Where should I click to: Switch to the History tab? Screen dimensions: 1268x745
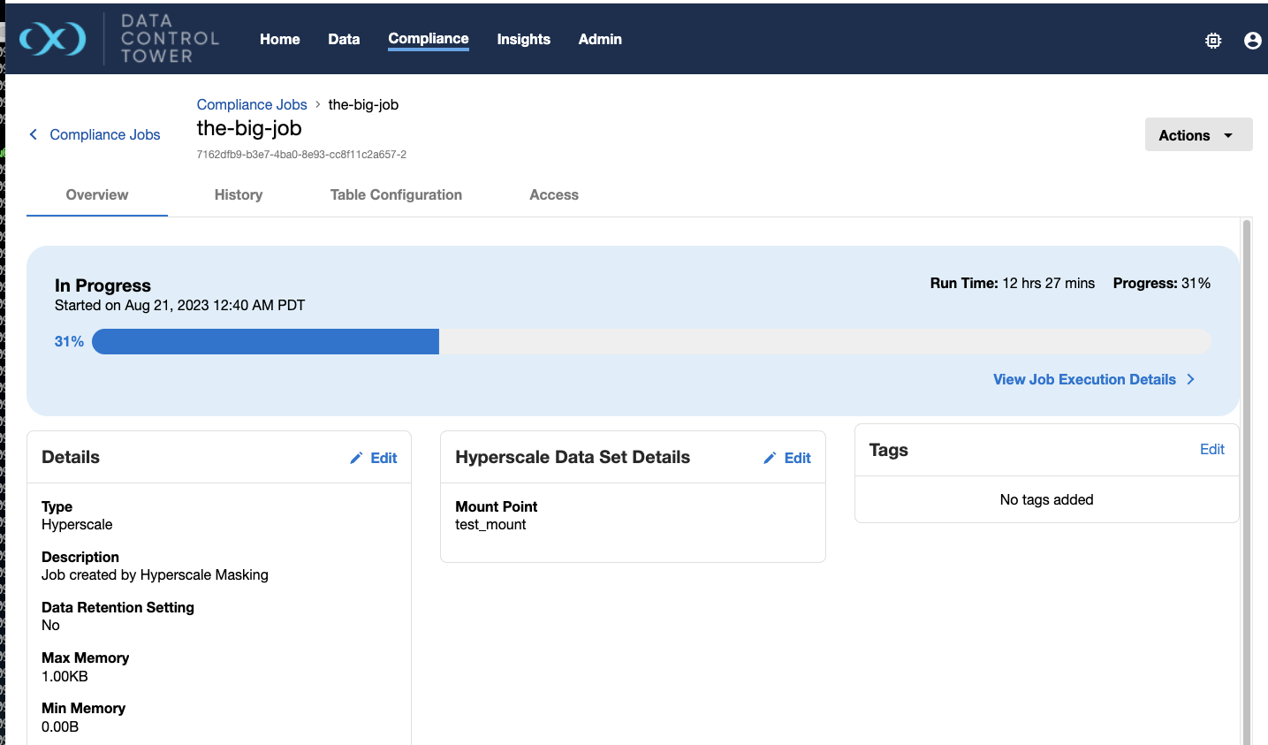click(x=239, y=194)
